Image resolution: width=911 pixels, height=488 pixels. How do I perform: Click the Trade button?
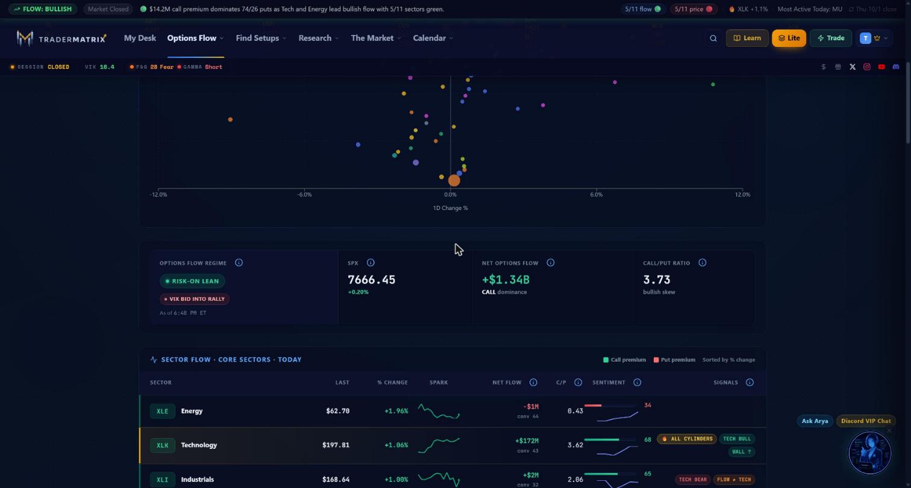click(831, 38)
